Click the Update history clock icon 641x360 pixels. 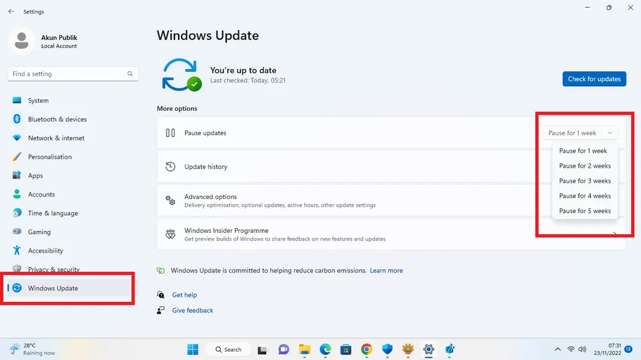[x=170, y=167]
